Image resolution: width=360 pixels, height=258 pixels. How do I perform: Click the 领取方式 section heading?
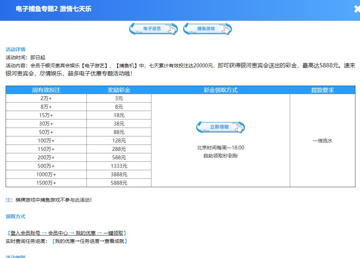click(x=16, y=216)
